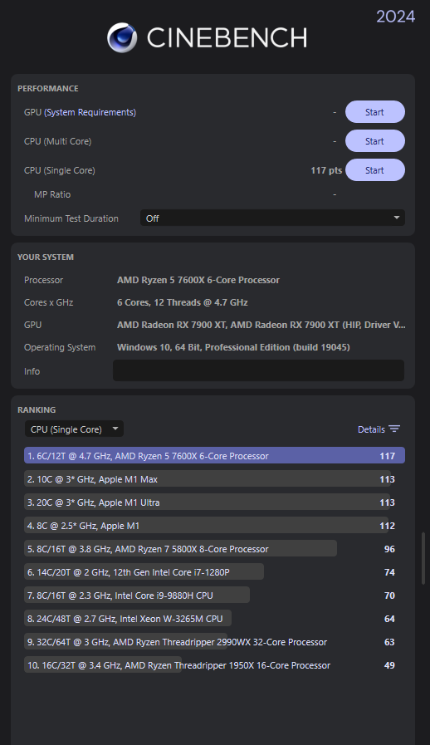This screenshot has height=745, width=430.
Task: Open the ranking CPU (Single Core) selector
Action: (x=74, y=429)
